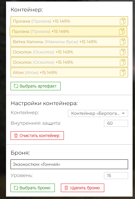Viewport: 135px width, 199px height.
Task: Open the Контейнер «Берлога» dropdown
Action: pyautogui.click(x=98, y=113)
